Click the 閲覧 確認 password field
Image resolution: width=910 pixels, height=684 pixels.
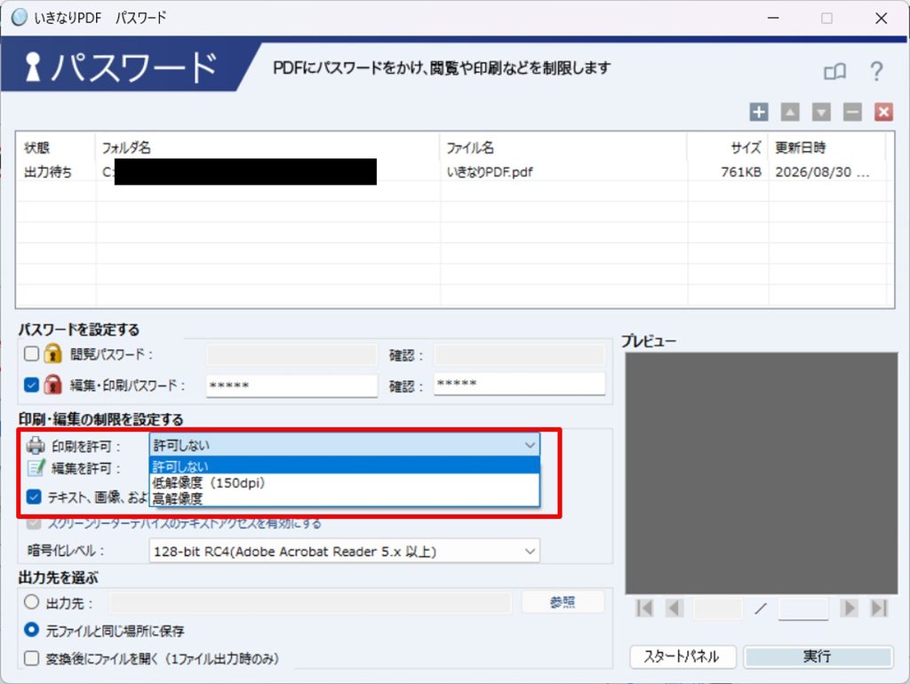519,354
